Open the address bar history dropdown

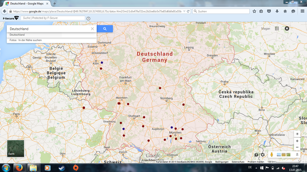coord(184,11)
